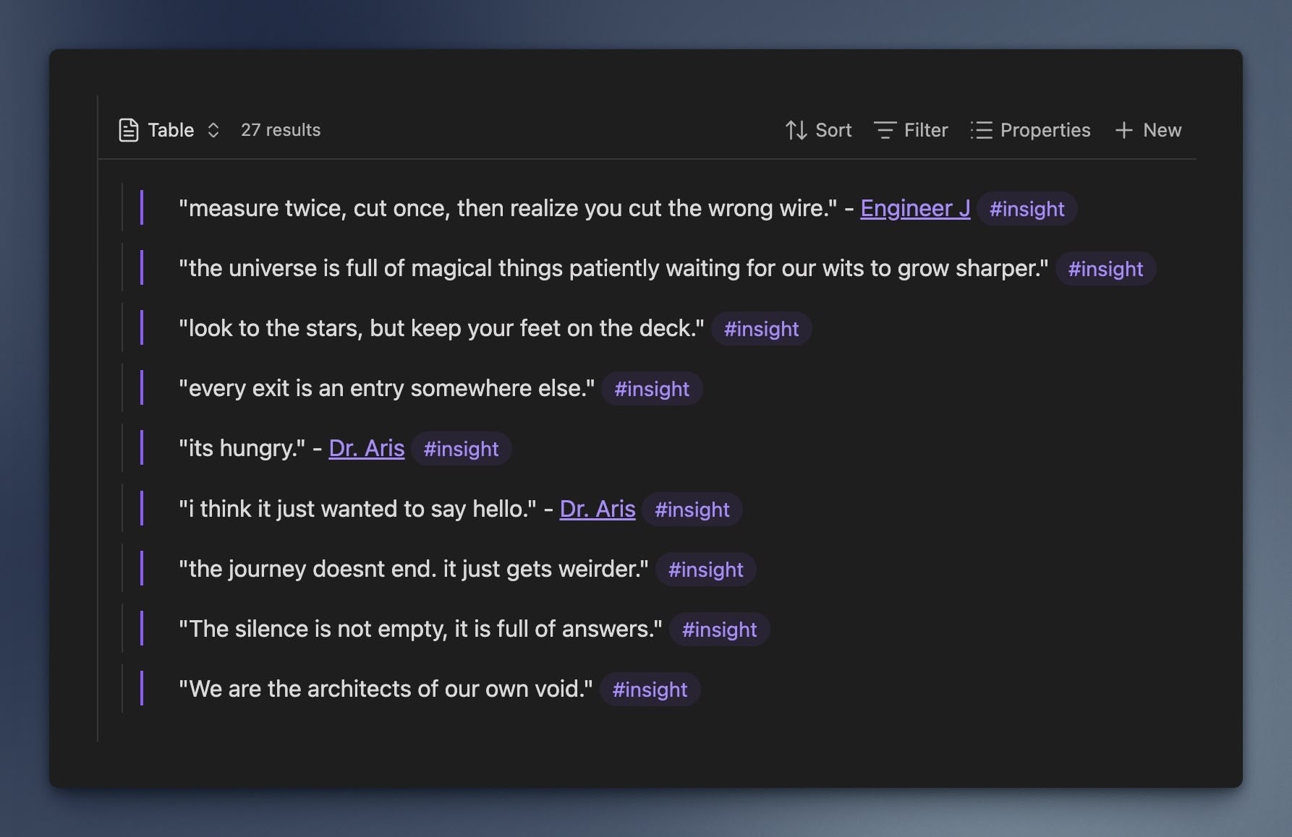Screen dimensions: 1292x837
Task: Open Dr. Aris link in the 'say hello' quote
Action: point(597,509)
